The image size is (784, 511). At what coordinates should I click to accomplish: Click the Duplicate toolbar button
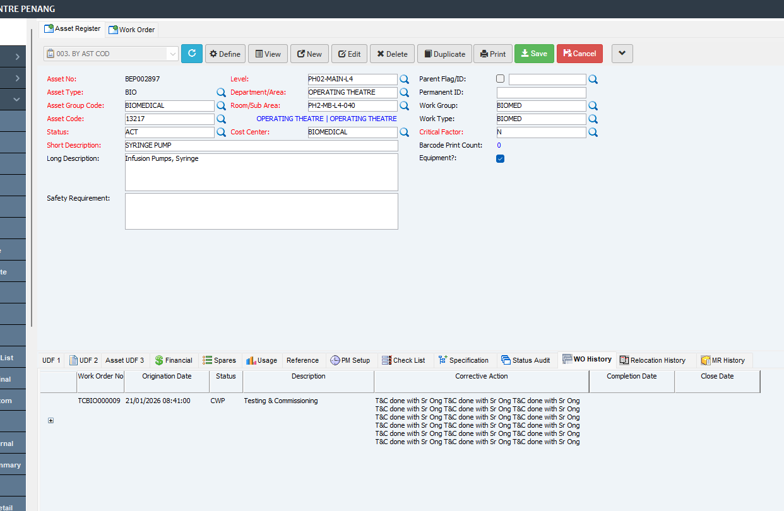click(444, 54)
